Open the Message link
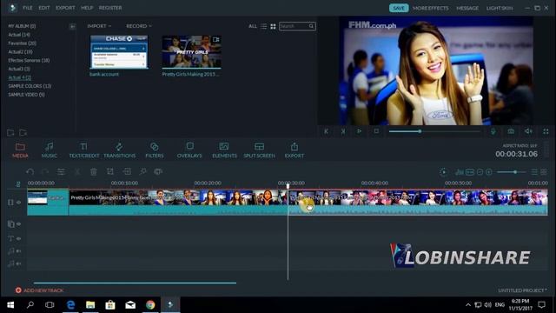556x313 pixels. 467,8
